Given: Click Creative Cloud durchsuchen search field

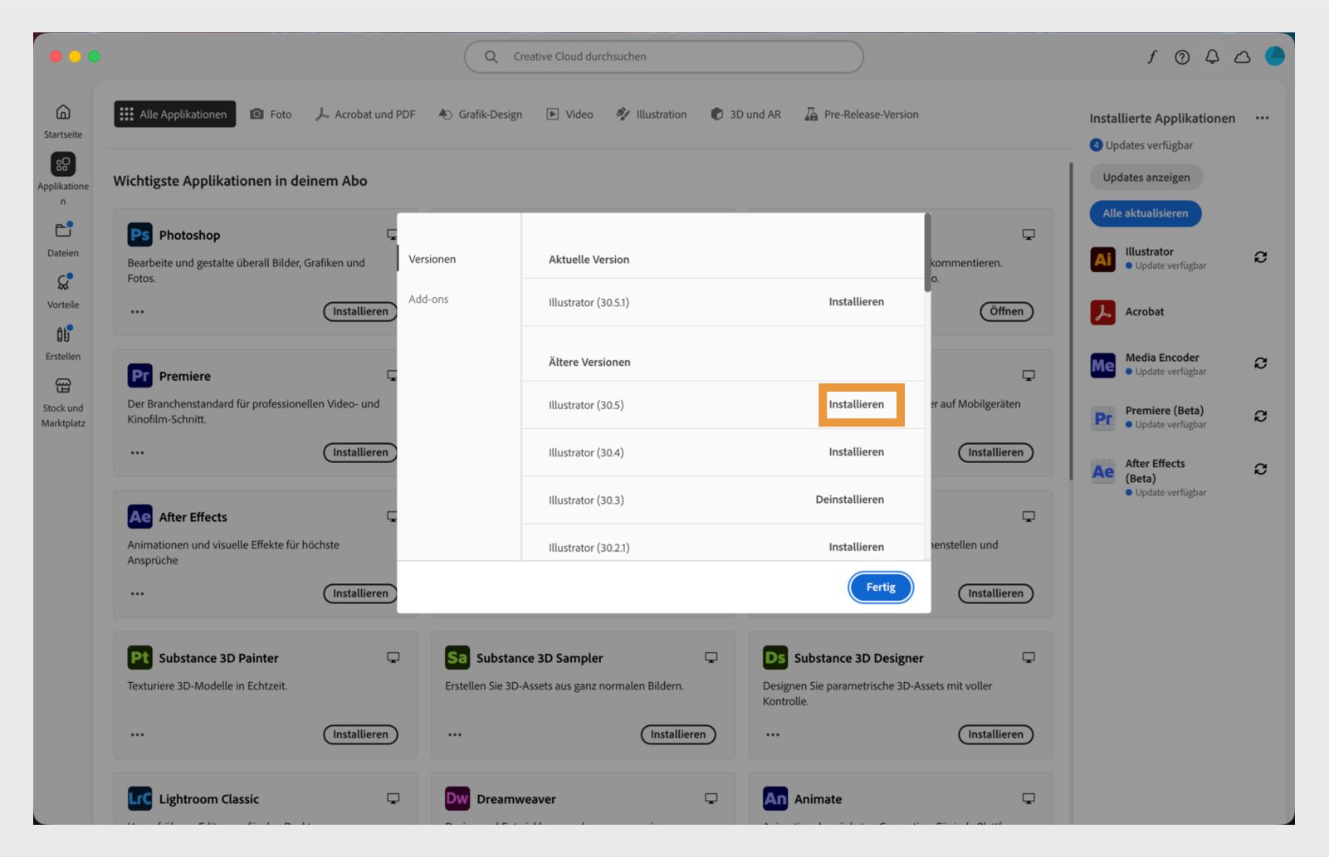Looking at the screenshot, I should tap(663, 56).
